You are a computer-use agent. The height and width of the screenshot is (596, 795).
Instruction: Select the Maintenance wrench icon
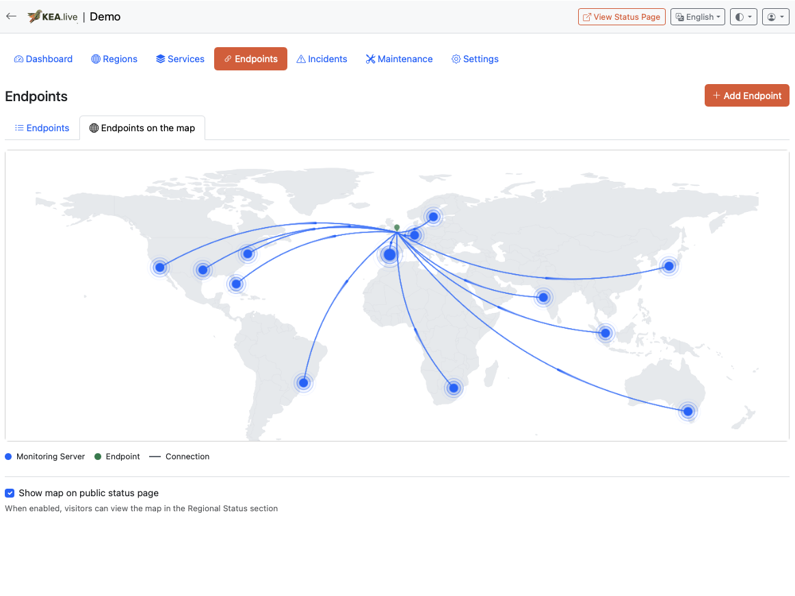pos(370,59)
